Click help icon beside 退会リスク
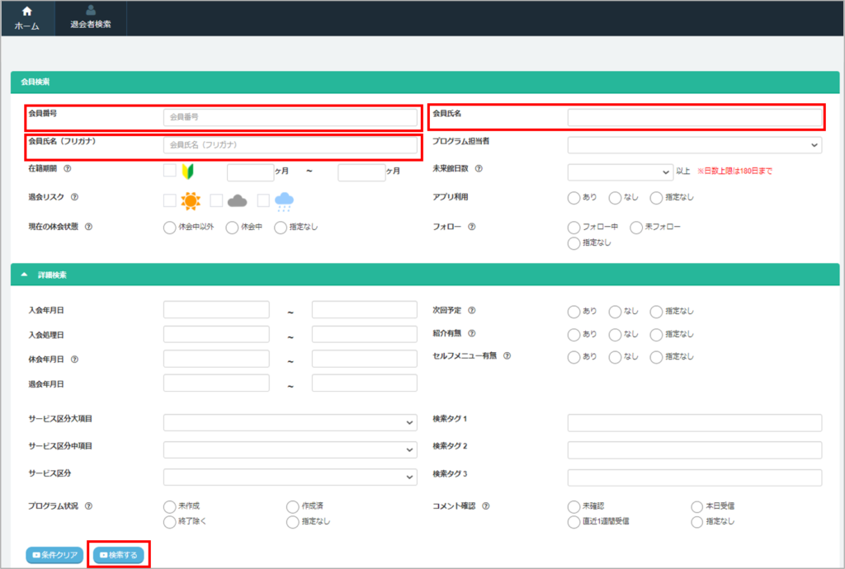845x569 pixels. coord(74,198)
